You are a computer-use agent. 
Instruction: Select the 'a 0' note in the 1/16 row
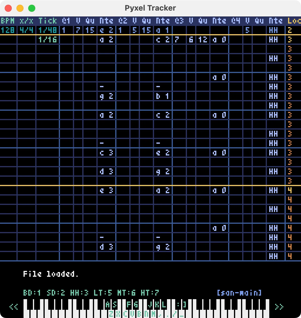point(219,39)
